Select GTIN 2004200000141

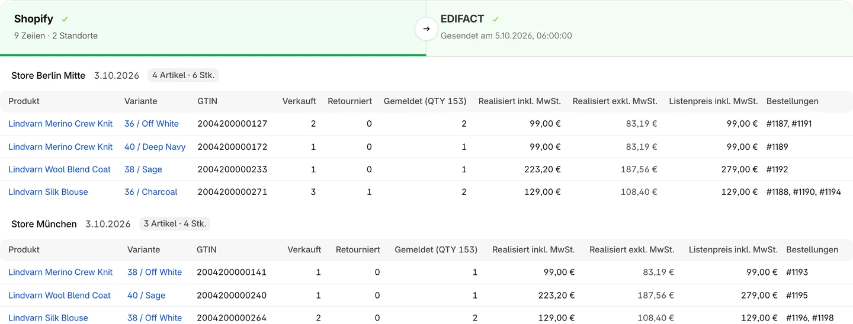(232, 272)
